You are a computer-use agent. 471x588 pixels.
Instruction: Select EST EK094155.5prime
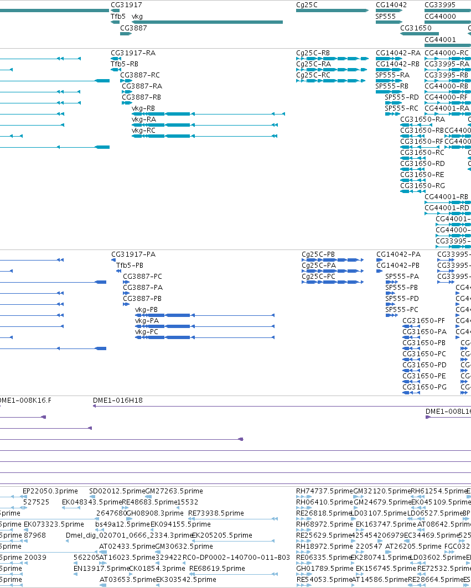tap(180, 524)
